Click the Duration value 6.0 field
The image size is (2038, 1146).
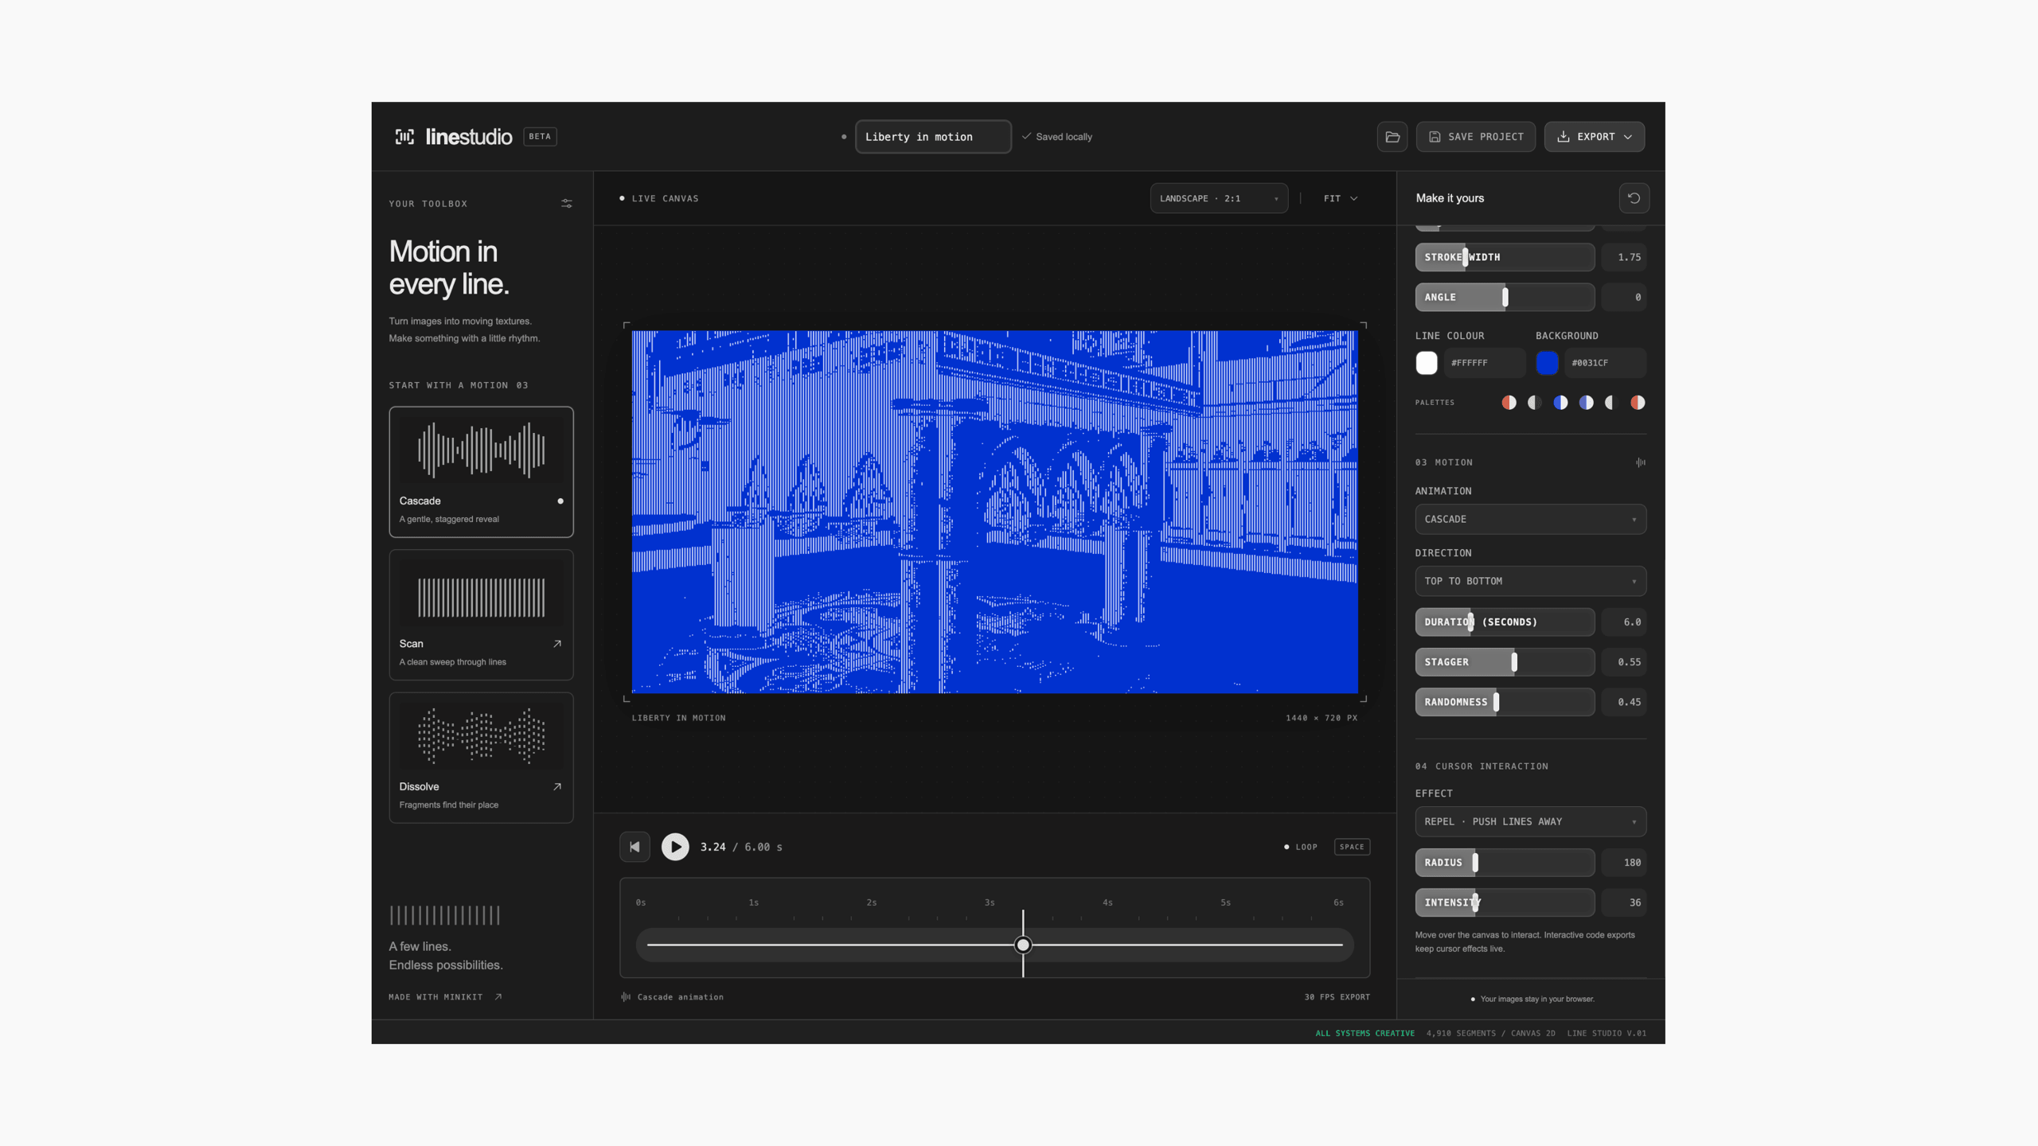(x=1624, y=622)
